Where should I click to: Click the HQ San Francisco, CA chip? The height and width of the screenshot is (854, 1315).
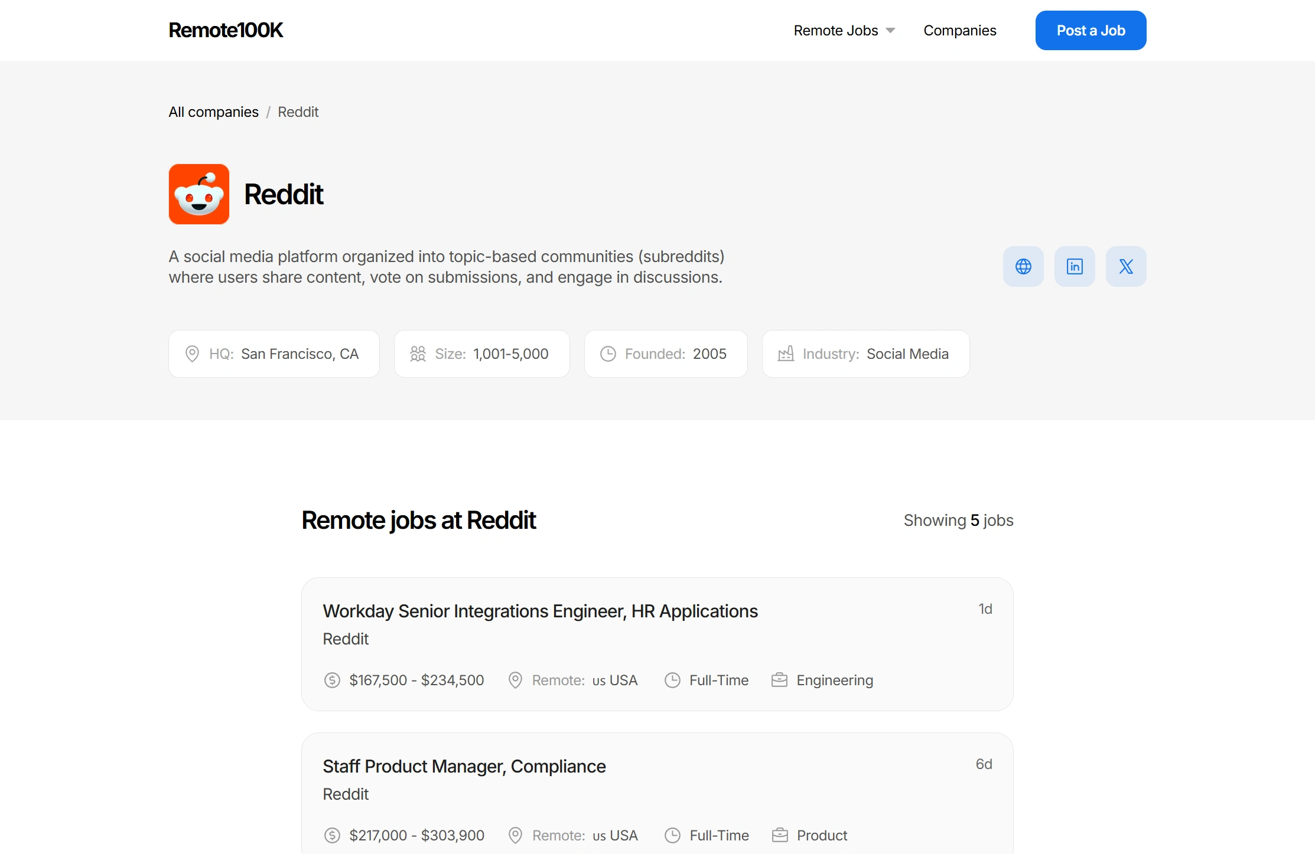274,354
